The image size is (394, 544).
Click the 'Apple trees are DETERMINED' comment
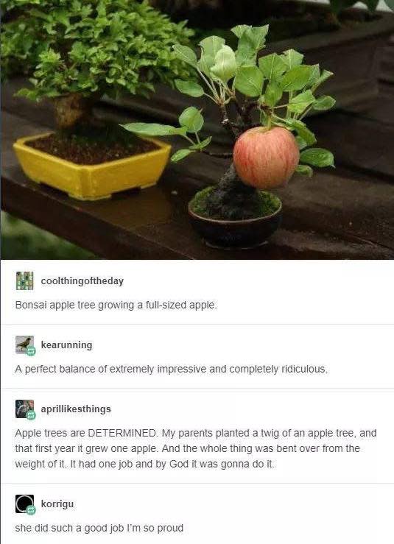pos(196,448)
